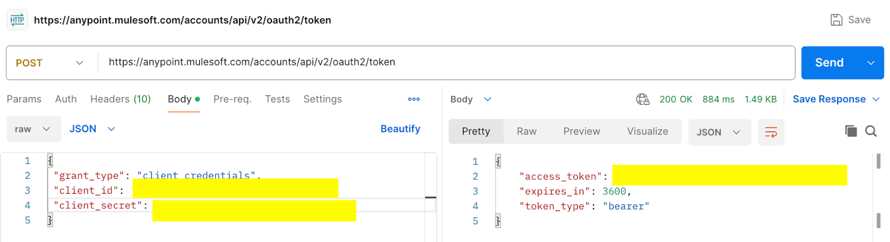Screen dimensions: 890x242
Task: Click the 884 ms response time
Action: coord(718,99)
